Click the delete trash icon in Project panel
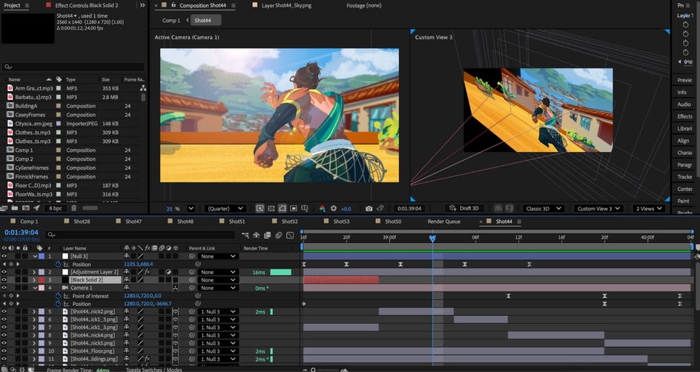 tap(73, 207)
